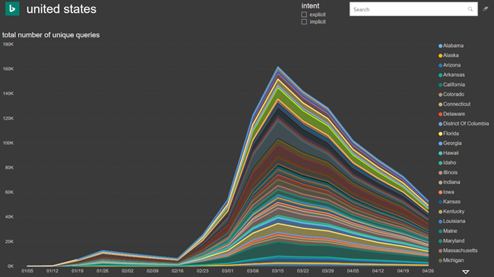Click the Kansas legend entry

pos(450,202)
